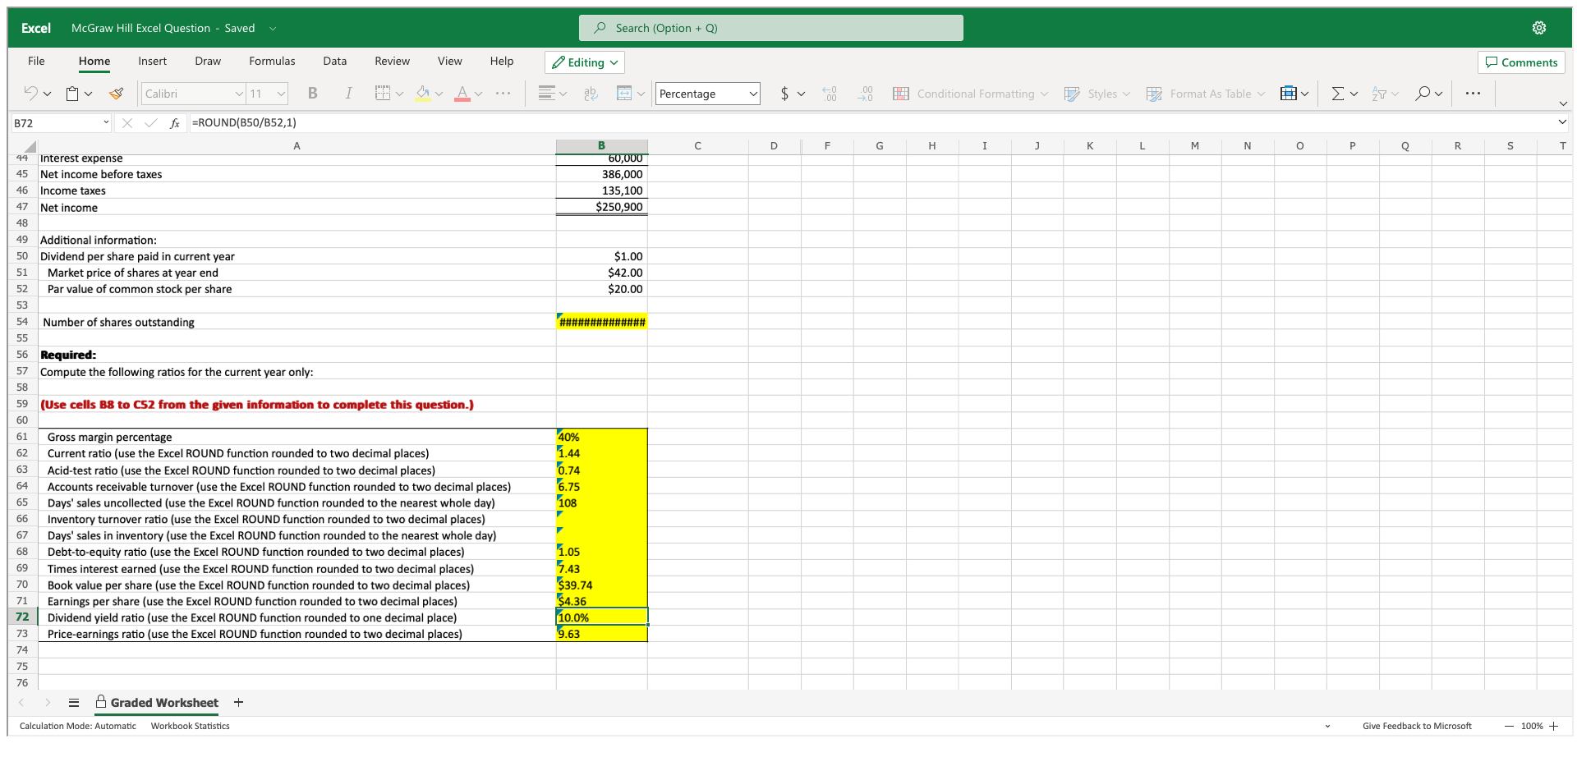Switch to the Draw tab
This screenshot has height=757, width=1577.
pos(208,61)
